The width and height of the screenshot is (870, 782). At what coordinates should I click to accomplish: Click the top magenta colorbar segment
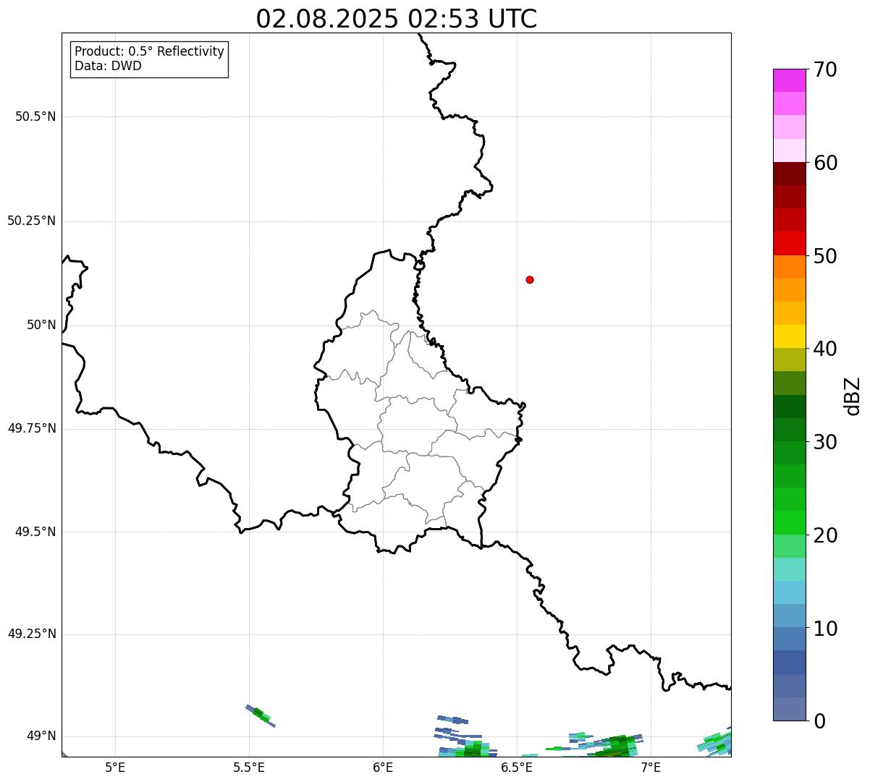(789, 80)
